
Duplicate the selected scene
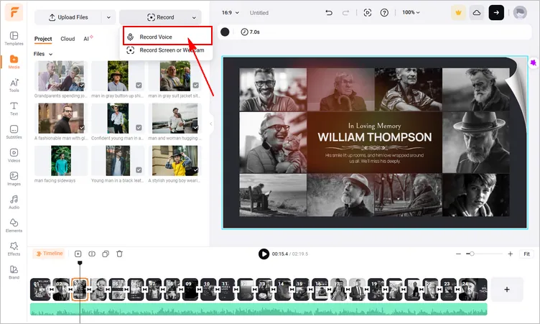tap(106, 254)
